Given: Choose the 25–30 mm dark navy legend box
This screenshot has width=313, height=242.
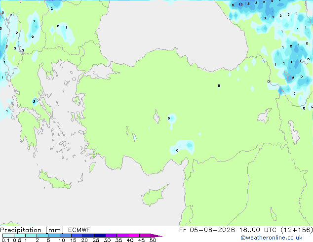Looking at the screenshot, I should [x=99, y=236].
